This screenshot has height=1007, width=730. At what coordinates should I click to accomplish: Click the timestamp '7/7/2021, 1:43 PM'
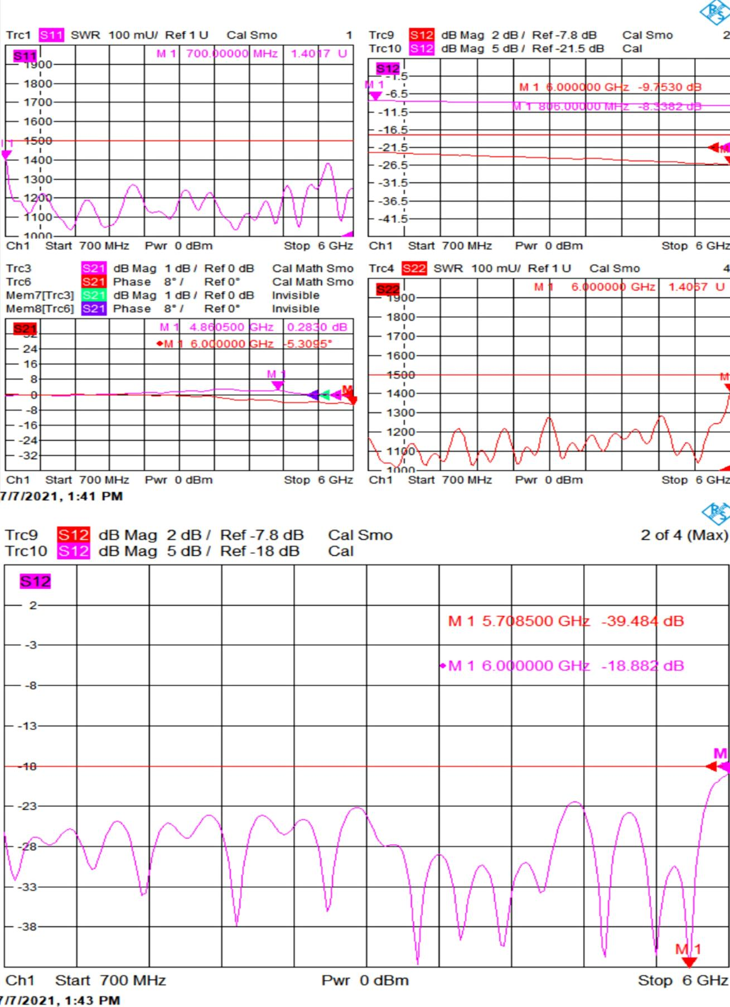click(x=60, y=1000)
